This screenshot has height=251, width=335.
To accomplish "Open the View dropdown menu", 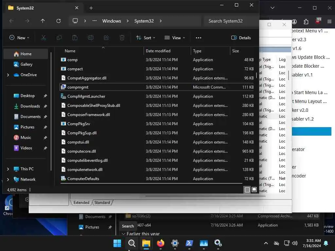I will pos(175,38).
